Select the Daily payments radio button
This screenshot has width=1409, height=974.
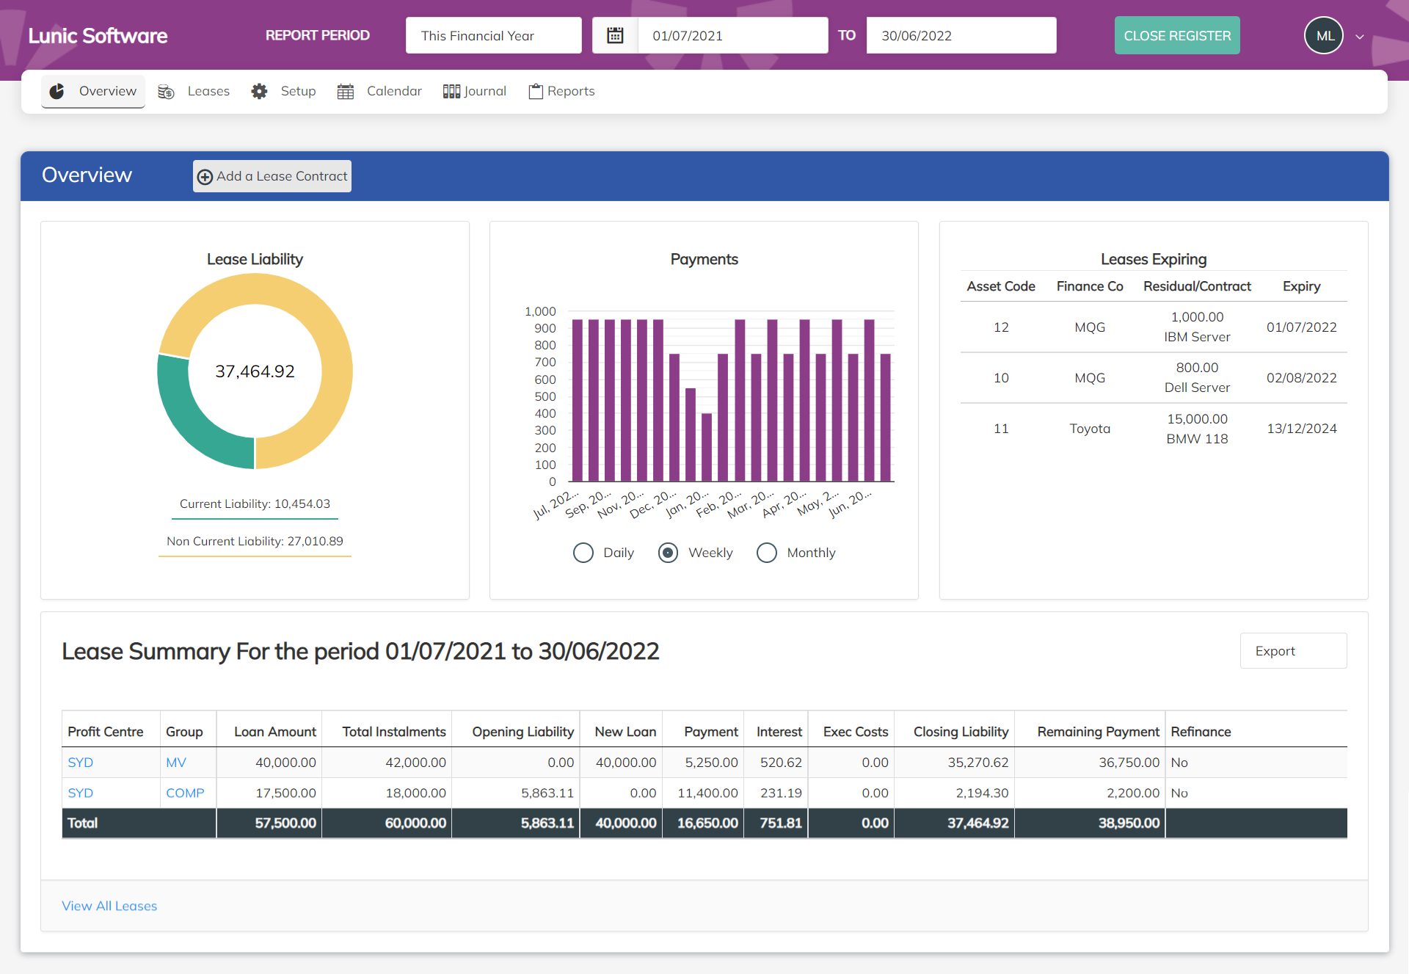[583, 553]
